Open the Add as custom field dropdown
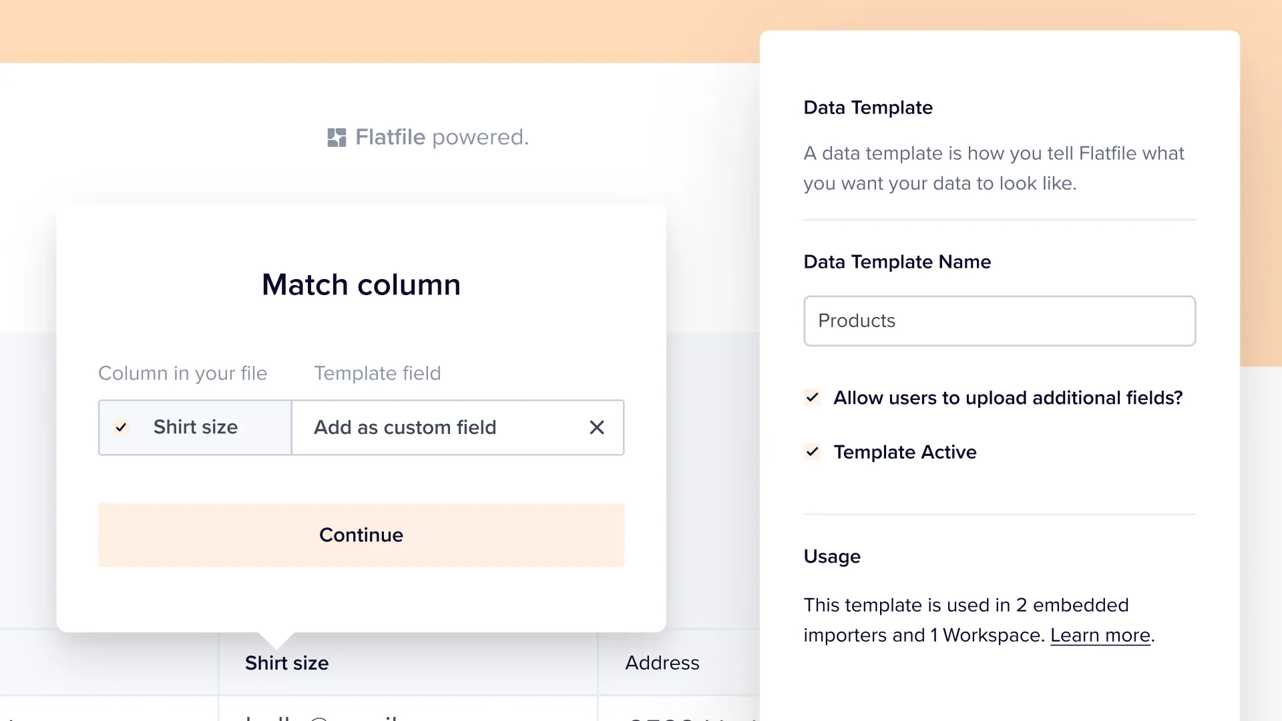 click(x=434, y=427)
